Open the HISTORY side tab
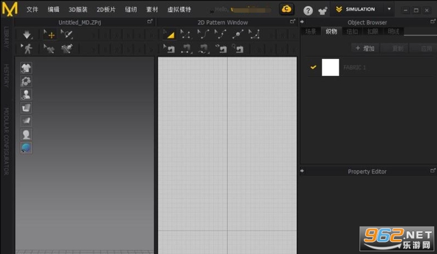The width and height of the screenshot is (437, 254). point(6,76)
